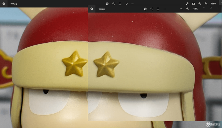The image size is (222, 128).
Task: Open the more options menu in CCC.jpg window
Action: tap(164, 9)
